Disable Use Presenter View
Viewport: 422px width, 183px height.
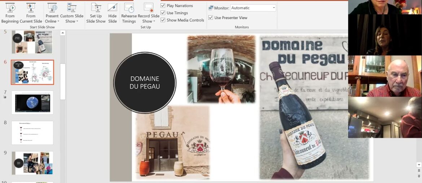211,18
